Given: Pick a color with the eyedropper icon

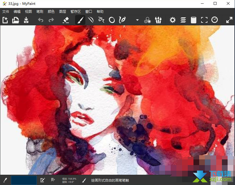Looking at the screenshot, I should pyautogui.click(x=5, y=180).
